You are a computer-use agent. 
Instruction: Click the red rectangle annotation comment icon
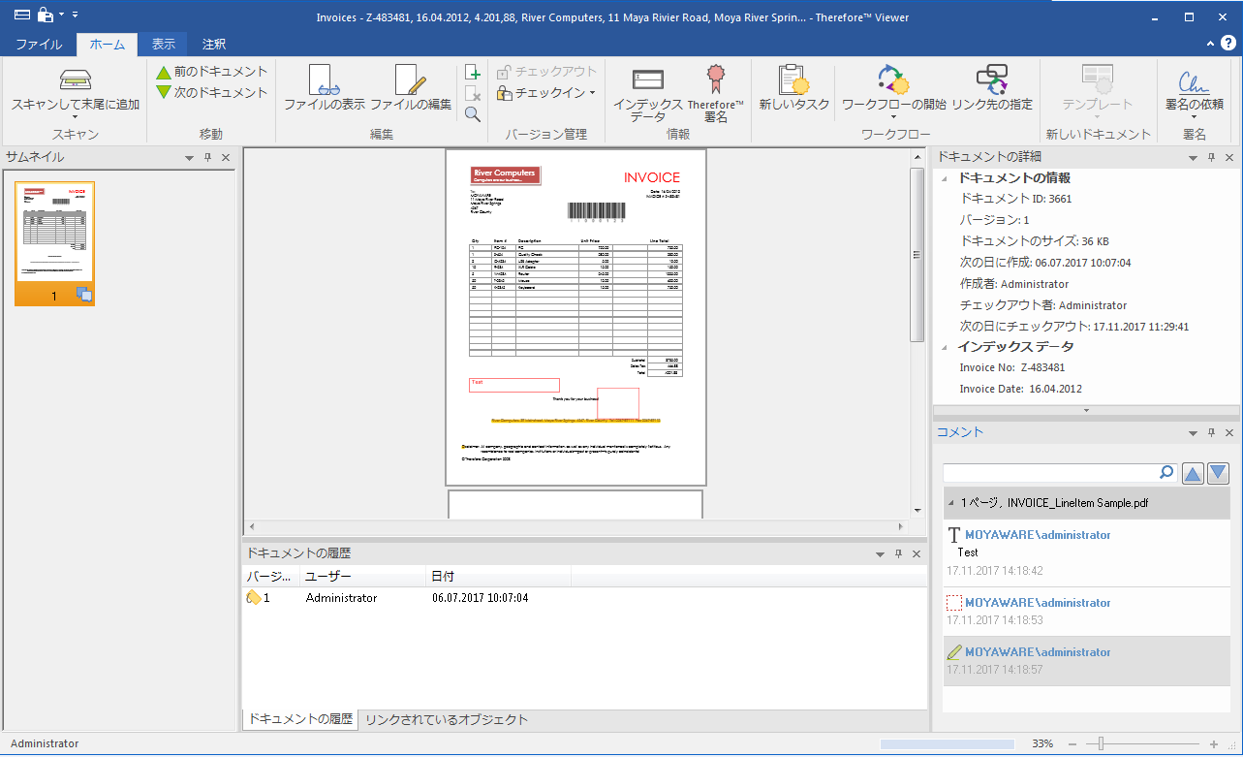(x=953, y=603)
